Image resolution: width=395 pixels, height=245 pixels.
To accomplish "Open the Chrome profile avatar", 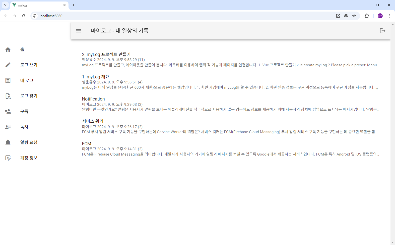I will [380, 16].
